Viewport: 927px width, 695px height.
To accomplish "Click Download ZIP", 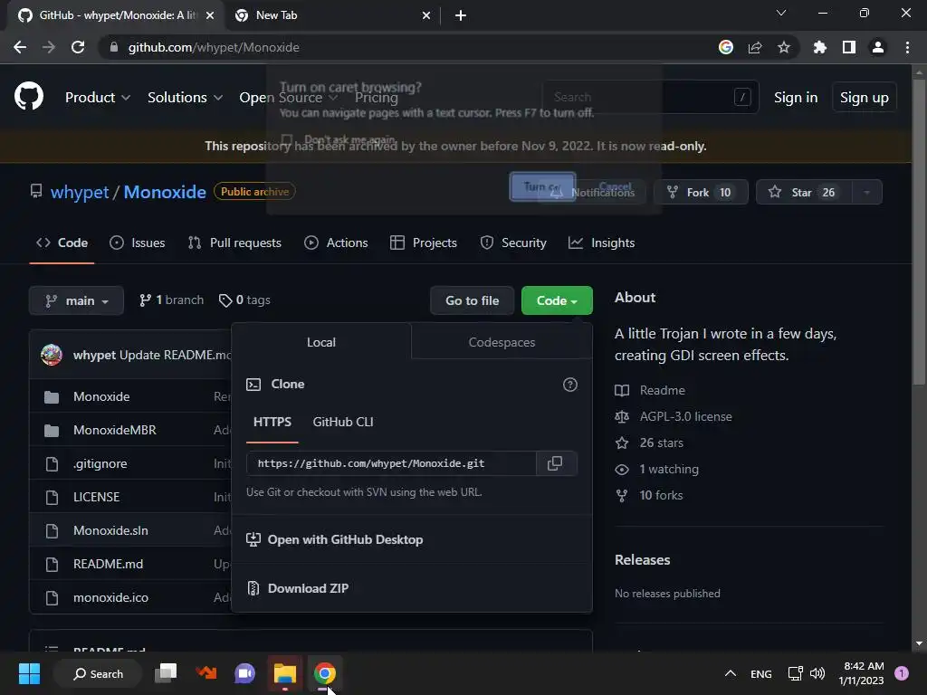I will pos(308,588).
